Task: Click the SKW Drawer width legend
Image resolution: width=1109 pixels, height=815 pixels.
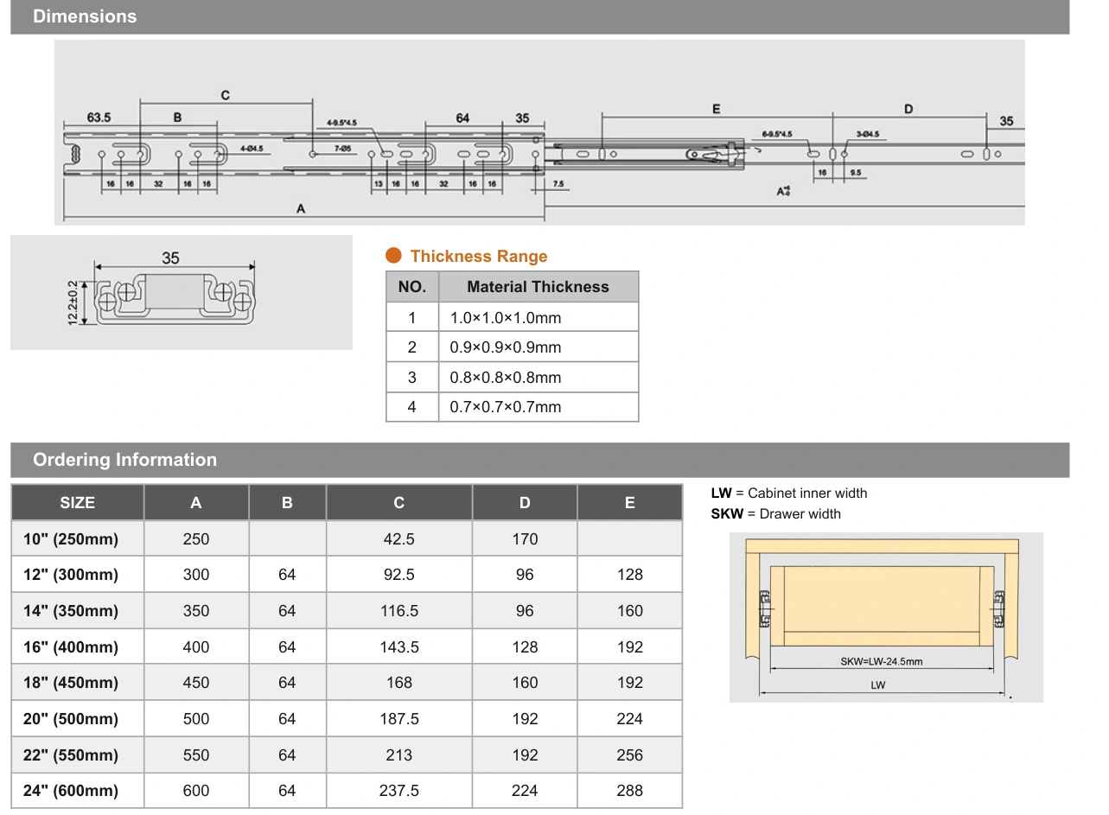Action: [775, 513]
